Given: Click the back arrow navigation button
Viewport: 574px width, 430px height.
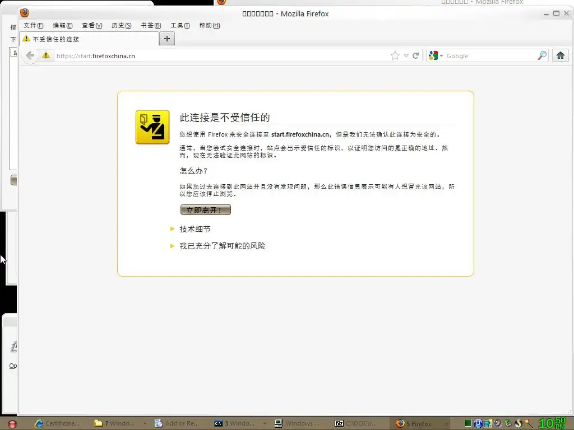Looking at the screenshot, I should (x=30, y=55).
